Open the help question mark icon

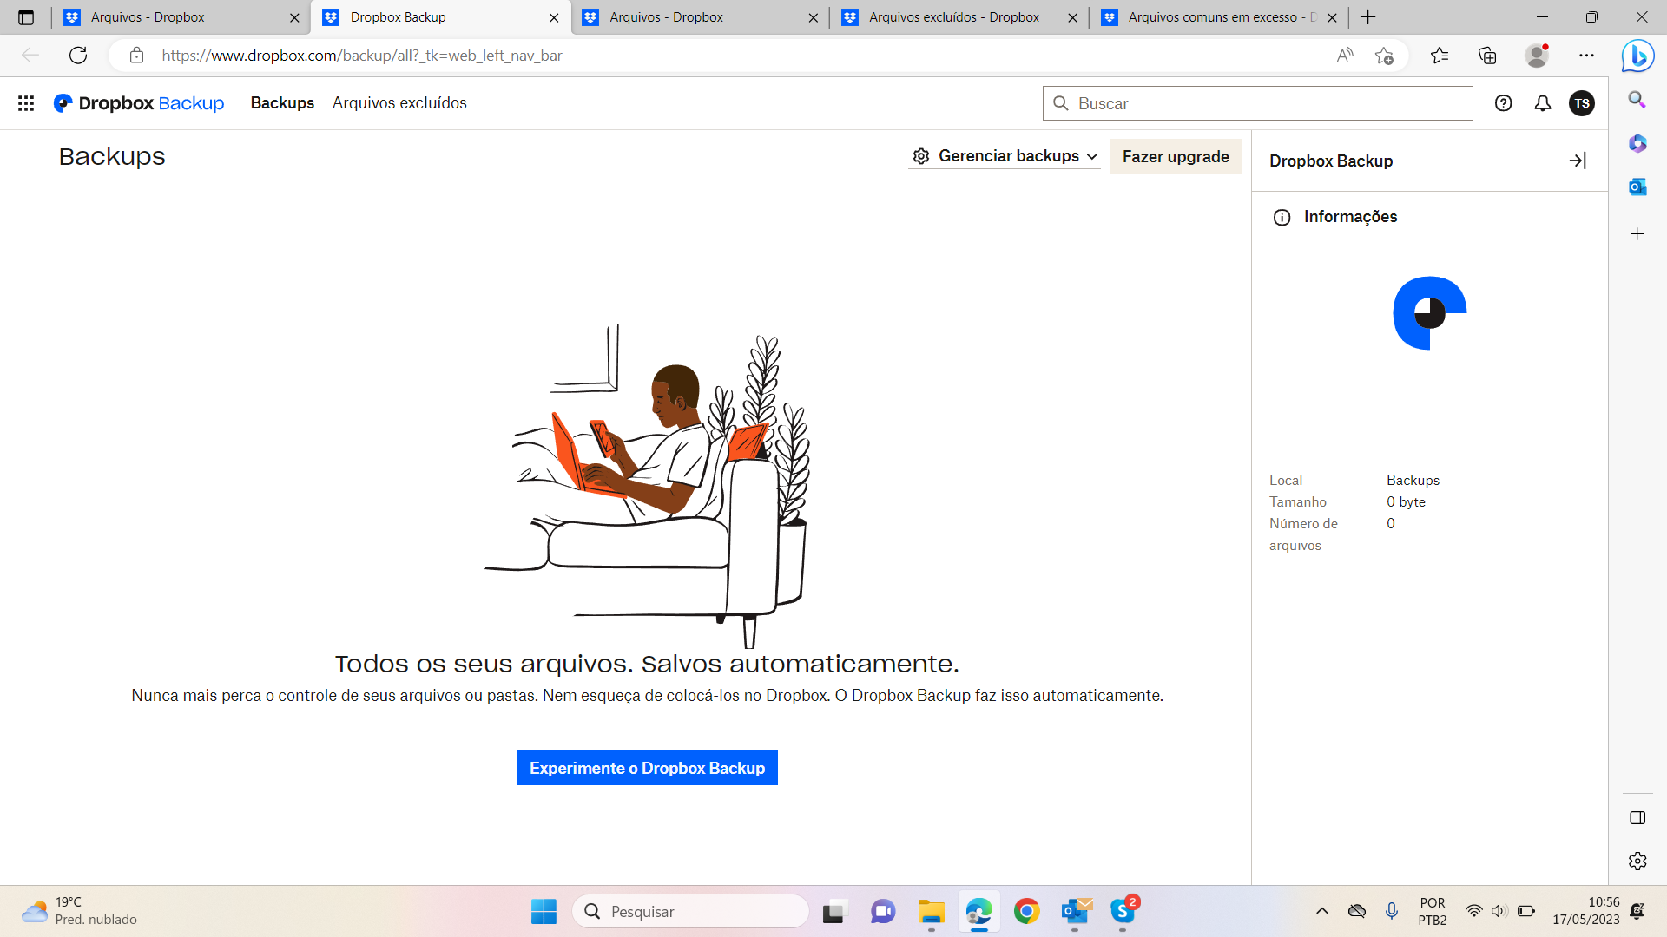1503,103
